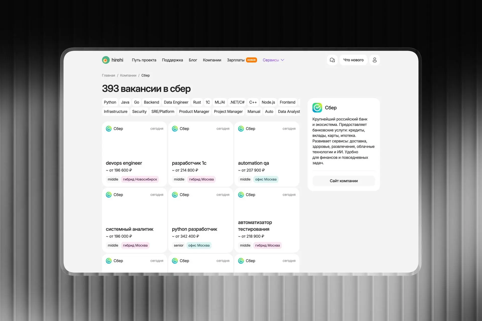Enable the 1C filter tag
482x321 pixels.
tap(208, 102)
